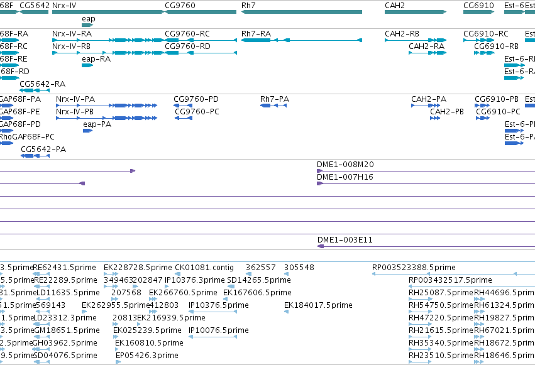Click the CAH2-RA transcript
This screenshot has height=365, width=535.
click(427, 53)
